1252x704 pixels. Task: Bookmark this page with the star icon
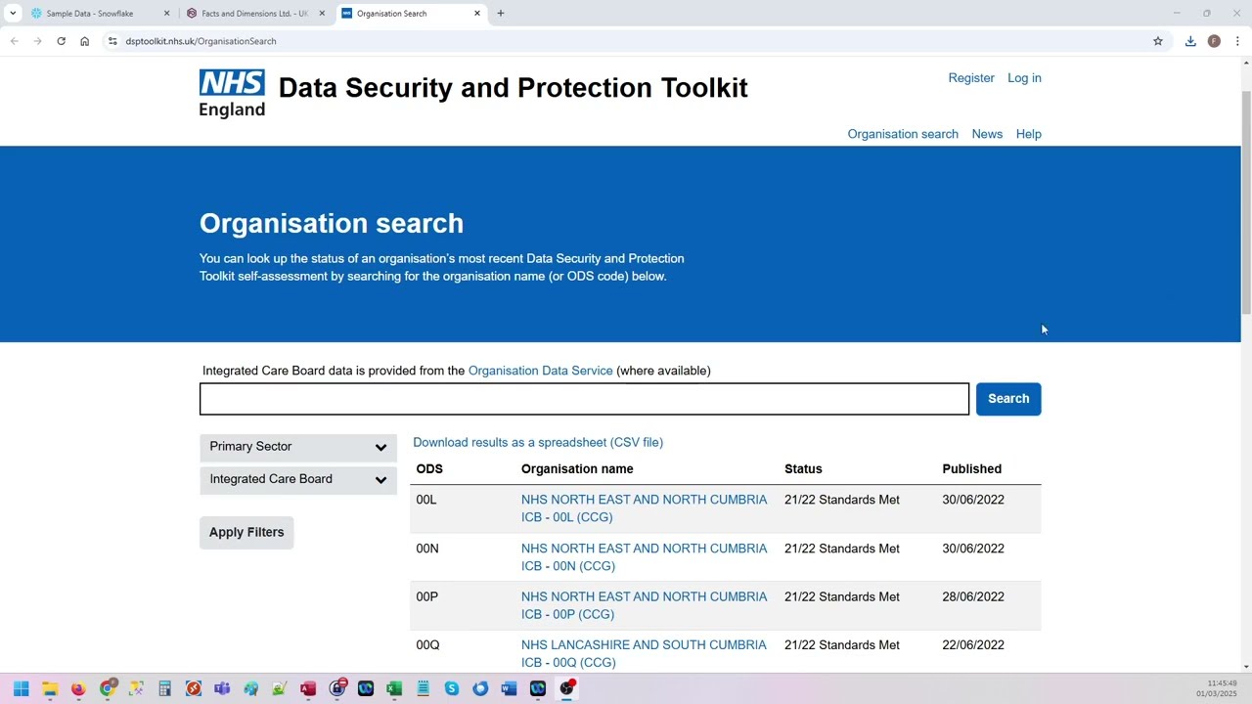coord(1158,41)
